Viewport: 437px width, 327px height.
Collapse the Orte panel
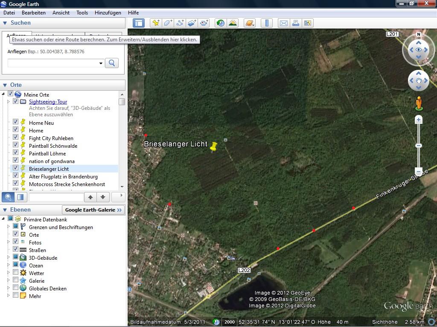5,85
